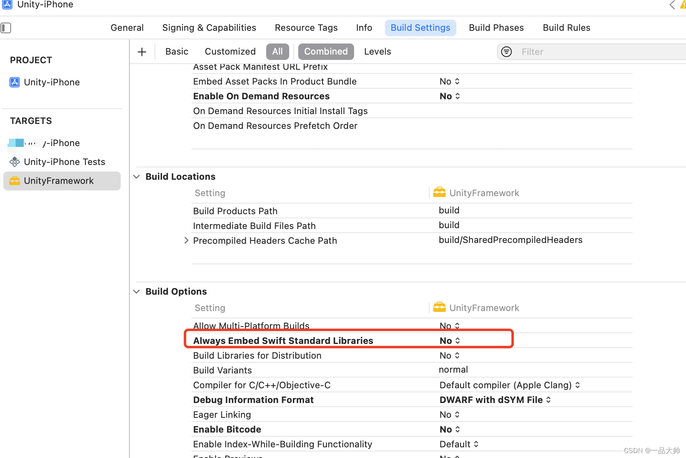This screenshot has height=458, width=686.
Task: Select the Debug Information Format setting name
Action: pyautogui.click(x=253, y=400)
